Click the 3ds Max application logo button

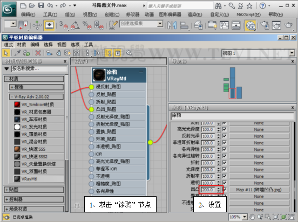pos(9,9)
